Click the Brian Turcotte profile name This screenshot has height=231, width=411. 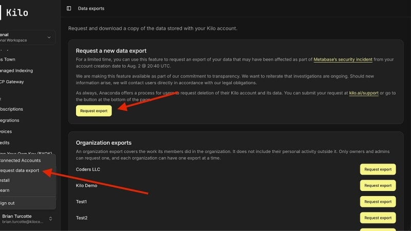coord(17,216)
